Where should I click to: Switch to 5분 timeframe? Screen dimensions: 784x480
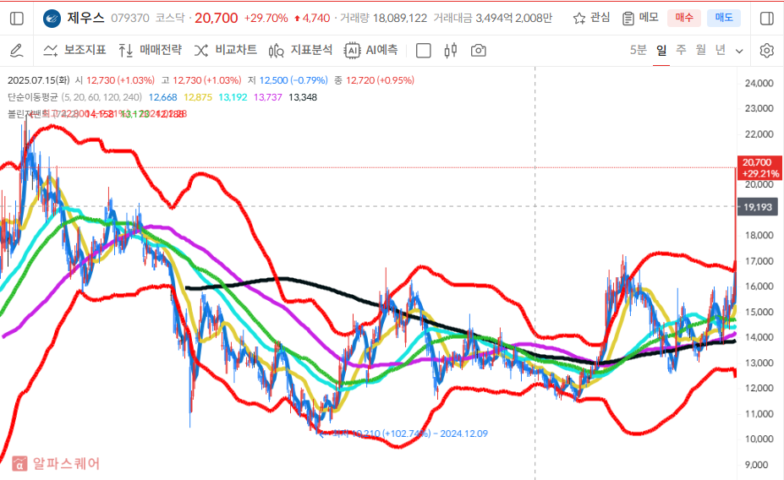[x=639, y=51]
